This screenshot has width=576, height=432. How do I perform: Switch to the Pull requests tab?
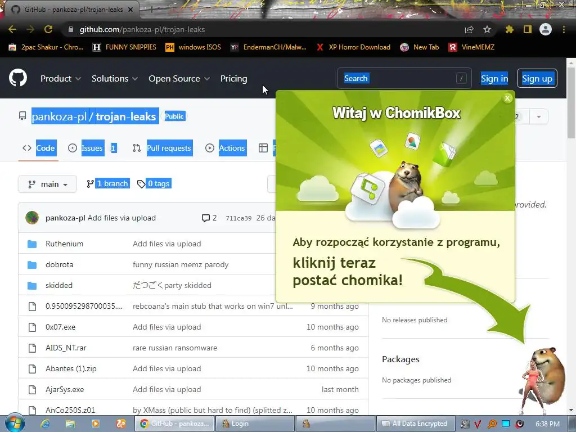click(162, 148)
